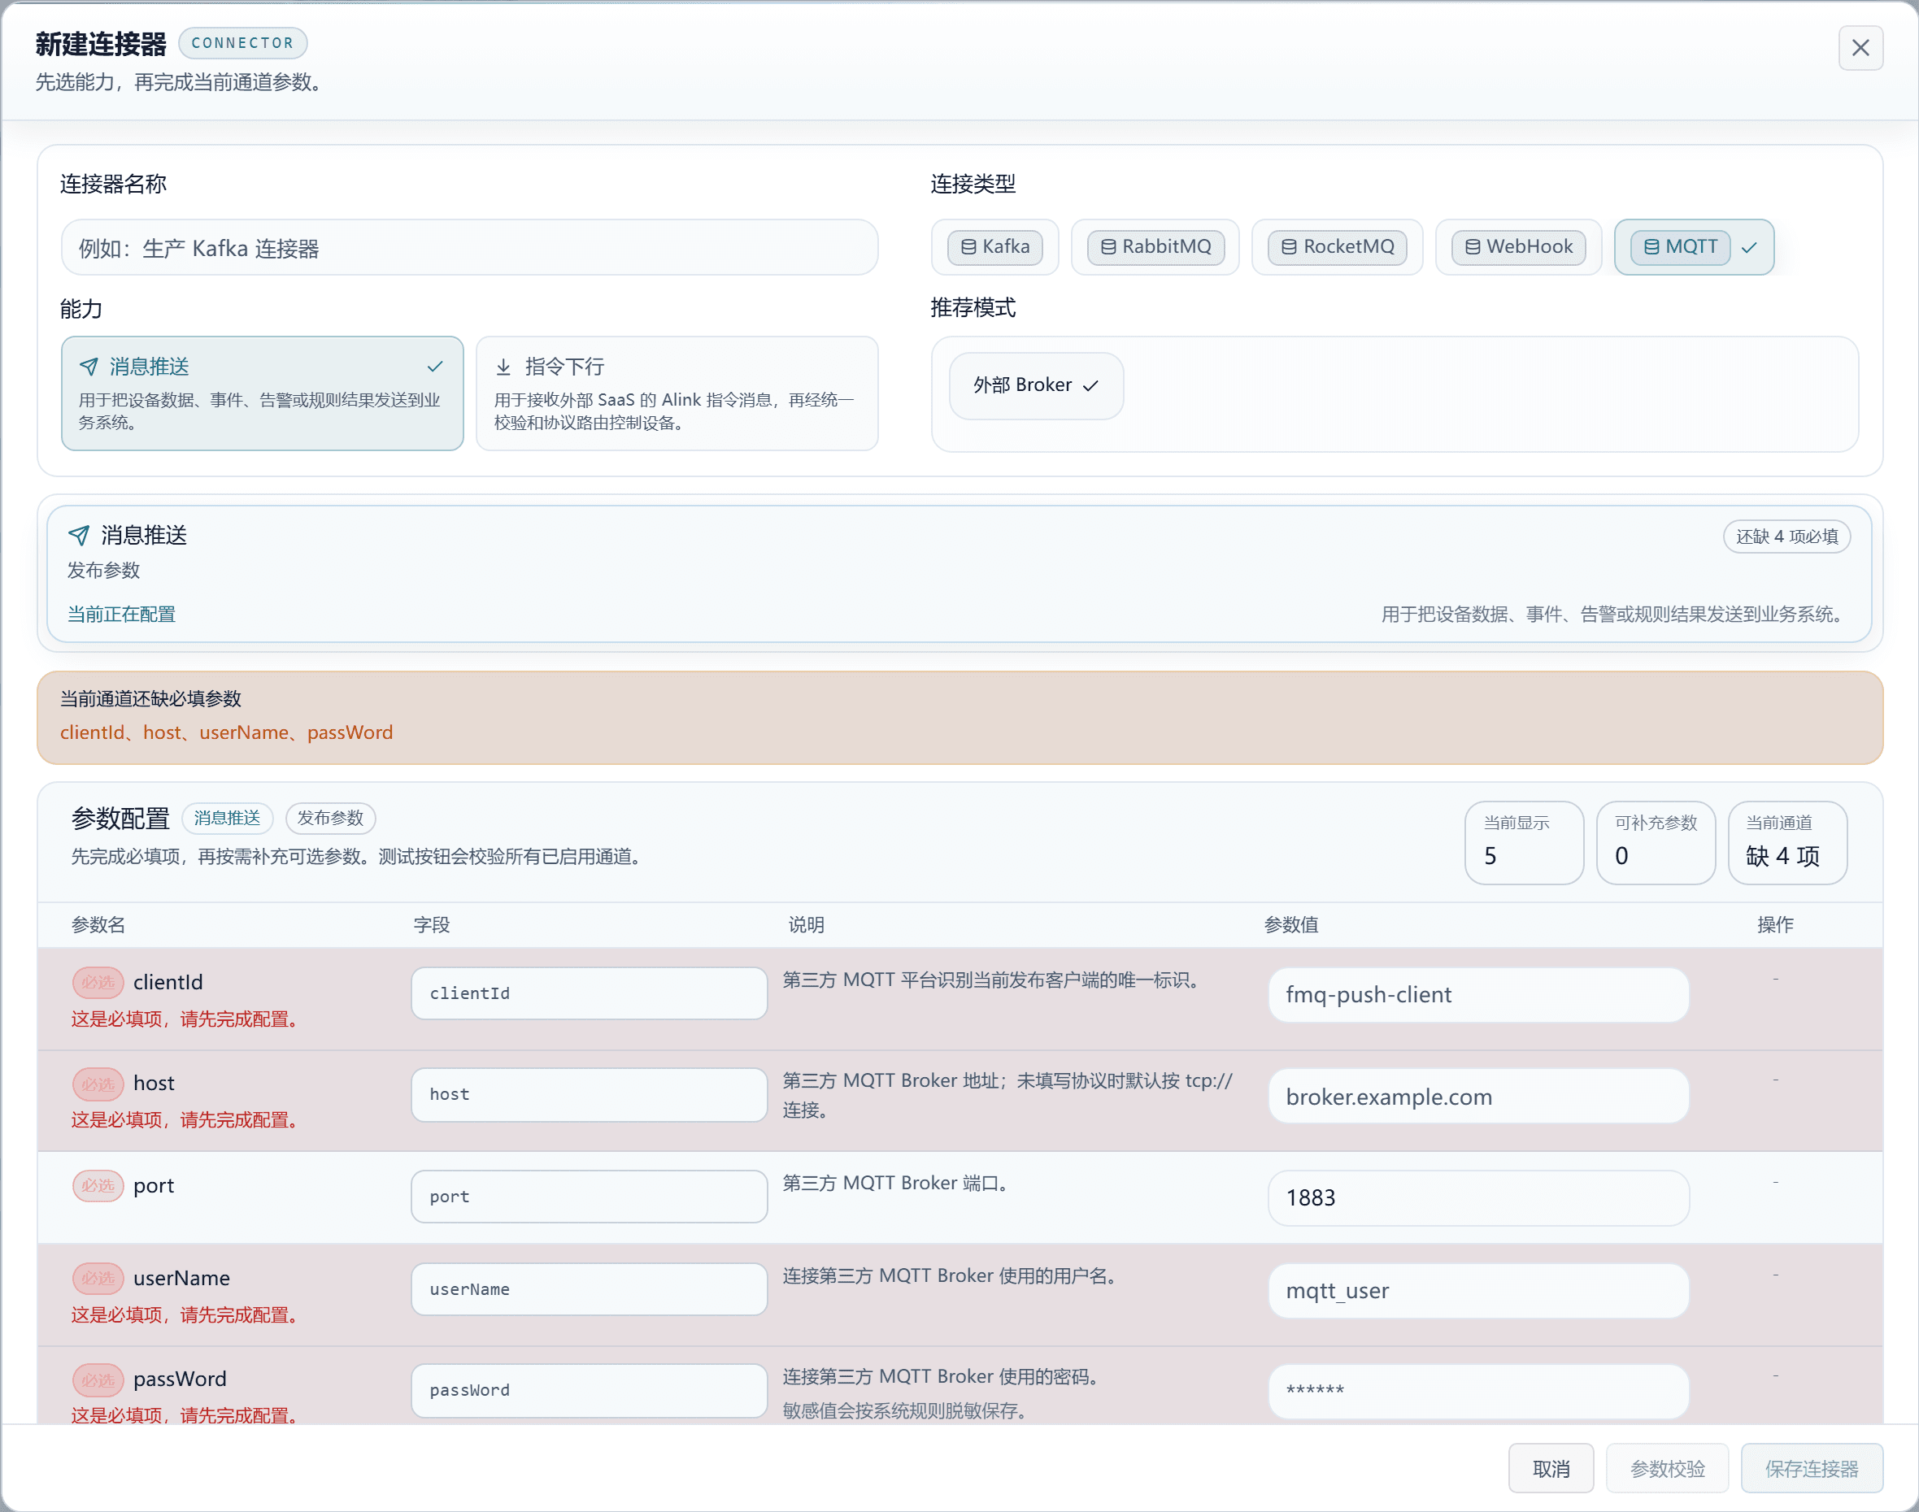Click the 当前显示 5 counter card
Viewport: 1919px width, 1512px height.
(1523, 843)
